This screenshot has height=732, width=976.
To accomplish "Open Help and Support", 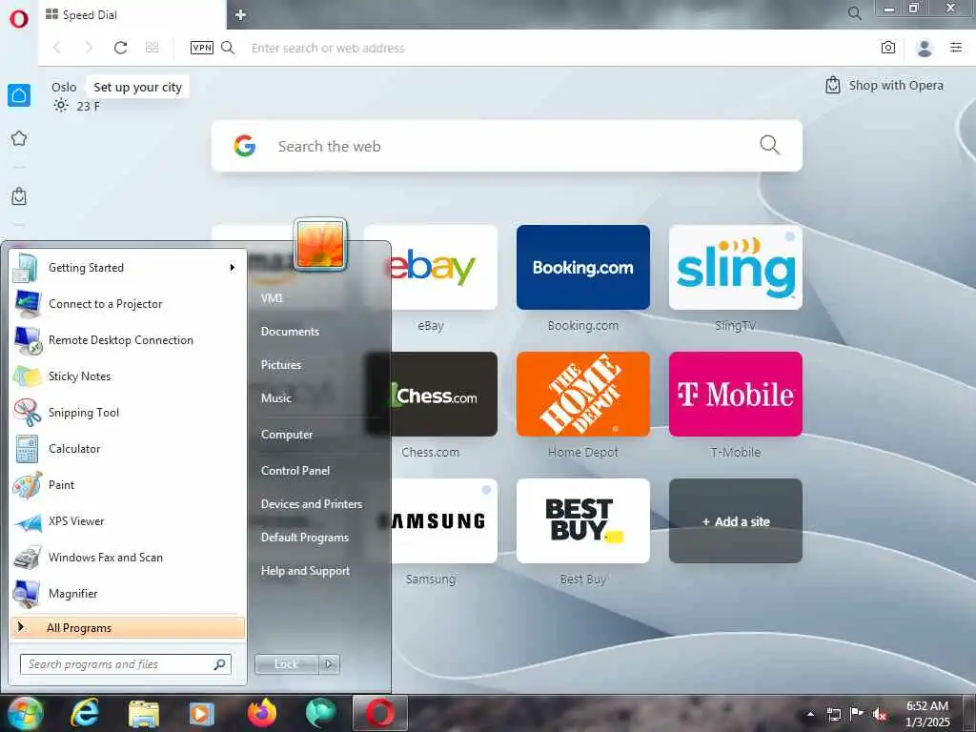I will tap(306, 571).
